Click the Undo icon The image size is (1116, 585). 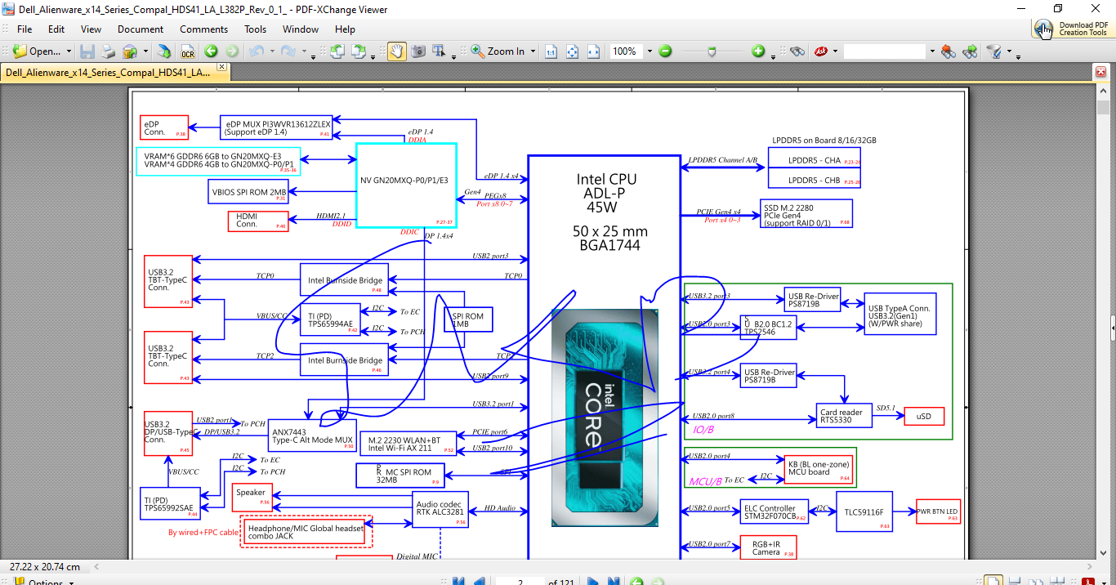point(256,51)
